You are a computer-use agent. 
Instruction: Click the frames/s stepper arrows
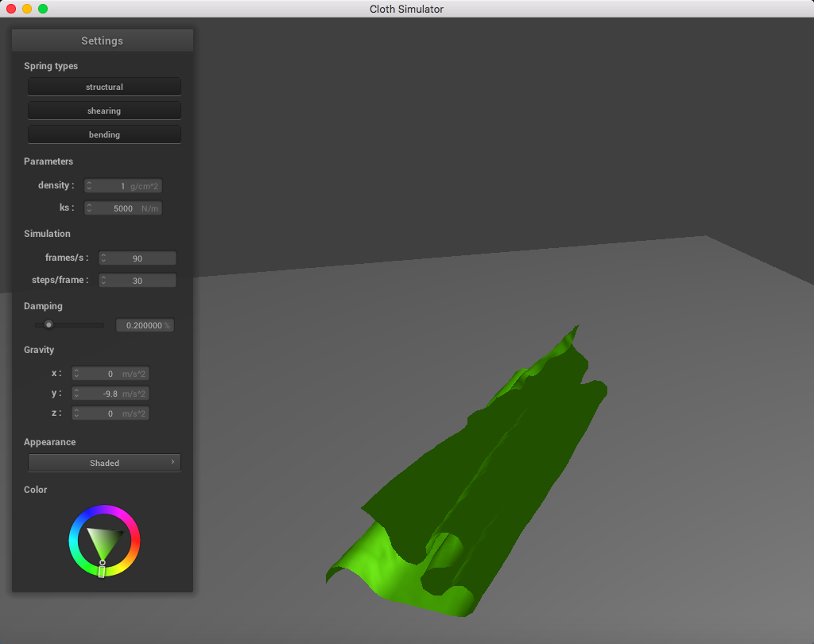(103, 258)
